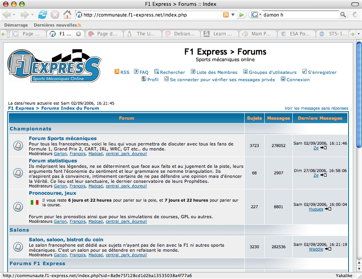Open user Waddle profile link
This screenshot has width=362, height=279.
pyautogui.click(x=316, y=249)
